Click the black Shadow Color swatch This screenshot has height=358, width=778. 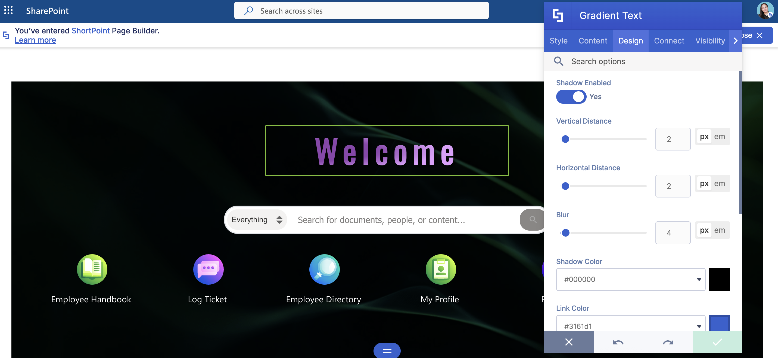[x=719, y=280]
